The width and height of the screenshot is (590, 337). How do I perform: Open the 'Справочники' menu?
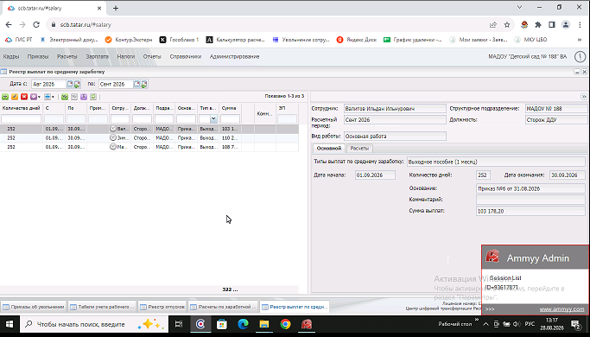coord(186,56)
